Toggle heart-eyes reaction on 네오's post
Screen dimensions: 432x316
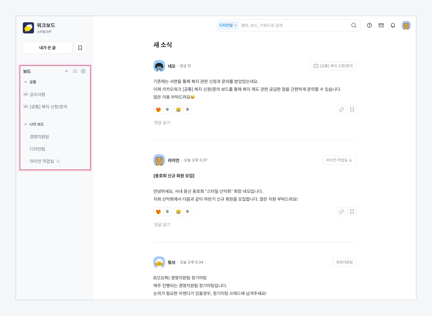coord(162,110)
